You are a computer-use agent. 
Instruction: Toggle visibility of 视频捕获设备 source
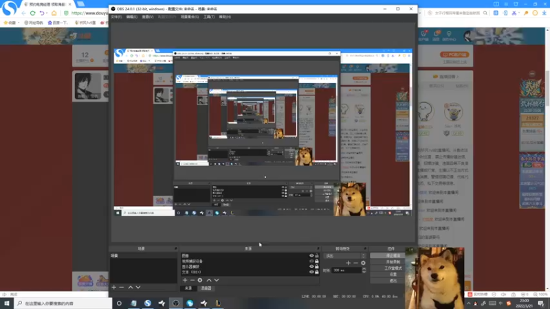[311, 261]
